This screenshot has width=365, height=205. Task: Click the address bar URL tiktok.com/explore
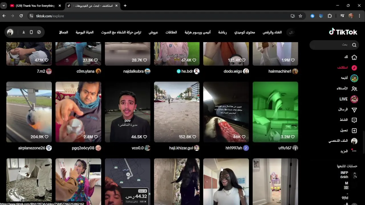[x=50, y=16]
